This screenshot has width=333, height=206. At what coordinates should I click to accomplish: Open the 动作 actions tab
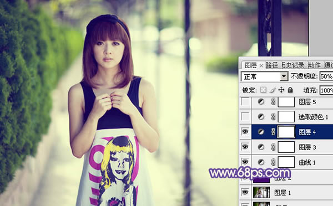click(x=314, y=65)
